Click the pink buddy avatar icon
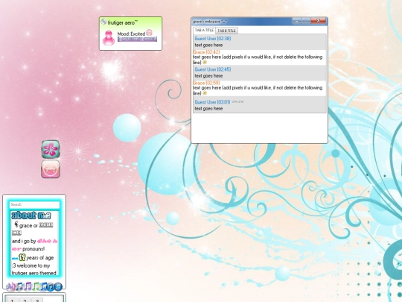The image size is (402, 302). pyautogui.click(x=109, y=38)
